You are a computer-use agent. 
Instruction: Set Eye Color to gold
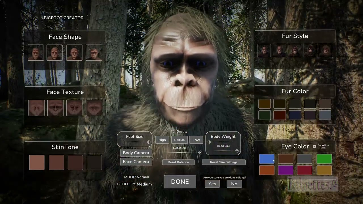tap(324, 170)
